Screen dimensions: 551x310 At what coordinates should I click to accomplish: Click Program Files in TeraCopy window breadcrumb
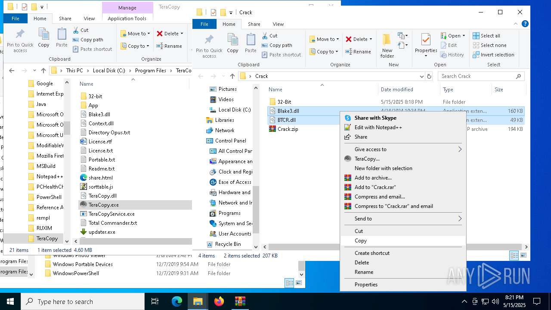point(150,71)
